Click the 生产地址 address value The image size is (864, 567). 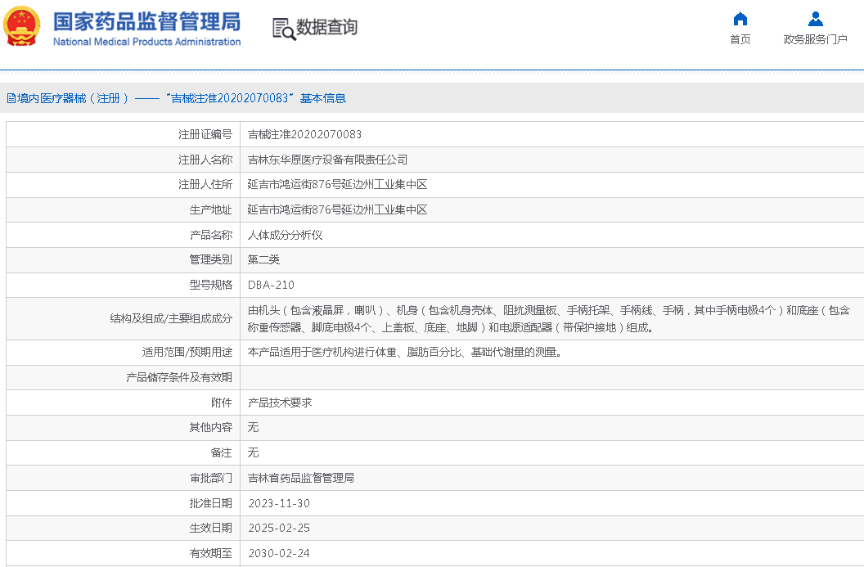pyautogui.click(x=337, y=210)
